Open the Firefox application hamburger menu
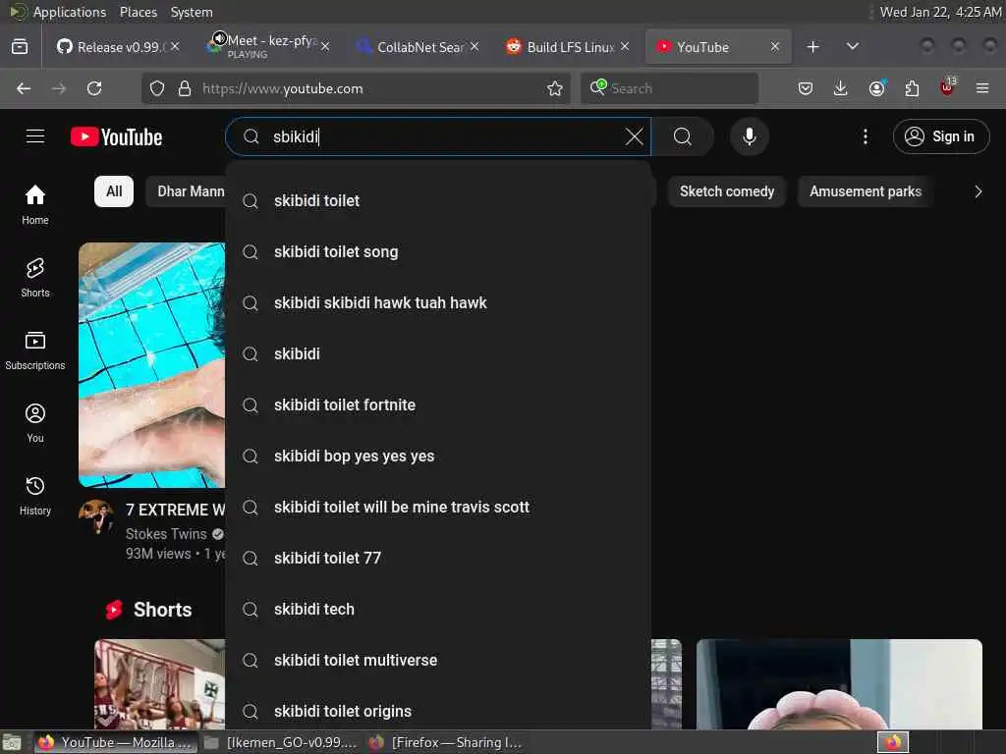 [982, 88]
